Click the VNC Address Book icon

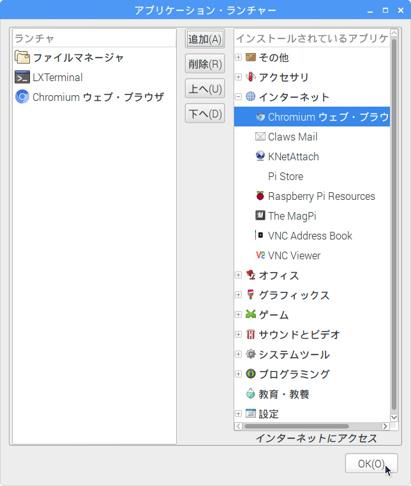[x=260, y=235]
